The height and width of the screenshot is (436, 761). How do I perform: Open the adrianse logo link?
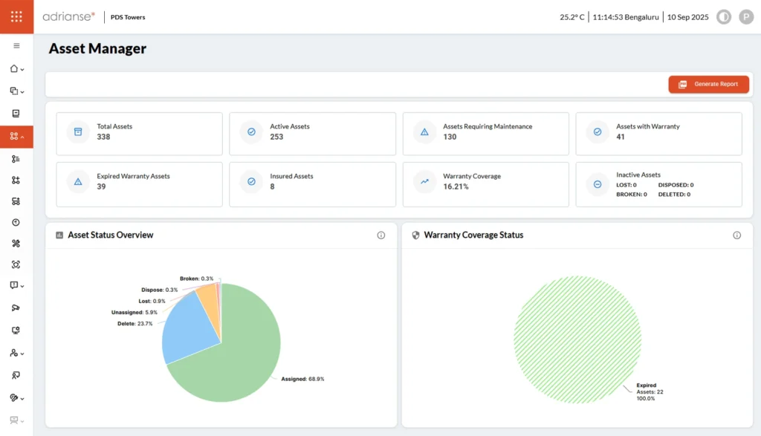click(x=68, y=16)
